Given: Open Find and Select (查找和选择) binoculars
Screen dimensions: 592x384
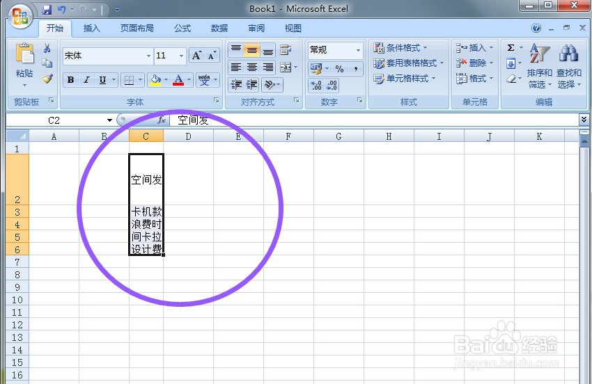Looking at the screenshot, I should click(569, 65).
